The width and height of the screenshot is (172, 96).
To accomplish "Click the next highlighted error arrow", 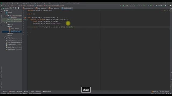I will point(169,10).
